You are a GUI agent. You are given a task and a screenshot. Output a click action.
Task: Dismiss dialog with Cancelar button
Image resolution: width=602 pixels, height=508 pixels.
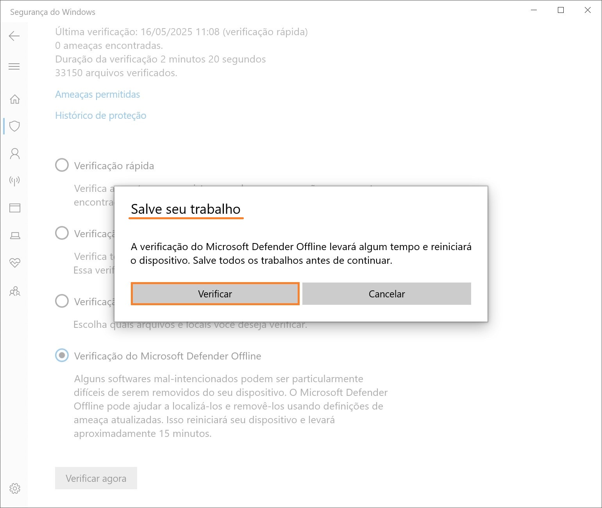[387, 294]
